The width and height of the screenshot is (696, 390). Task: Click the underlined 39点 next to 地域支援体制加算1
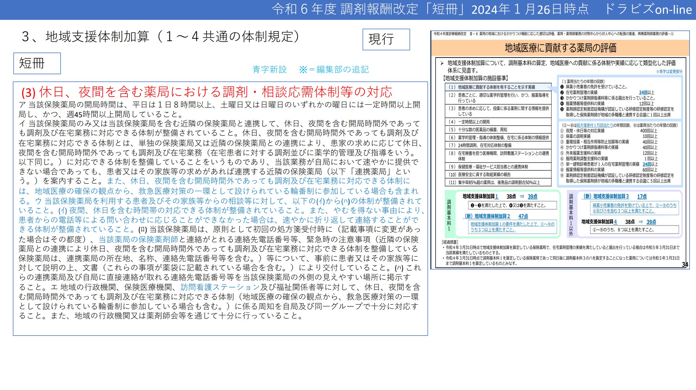point(532,197)
